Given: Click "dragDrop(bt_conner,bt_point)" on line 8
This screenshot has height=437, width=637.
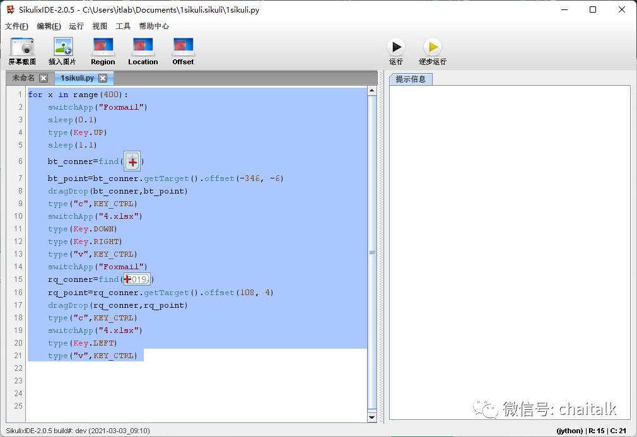Looking at the screenshot, I should point(118,191).
